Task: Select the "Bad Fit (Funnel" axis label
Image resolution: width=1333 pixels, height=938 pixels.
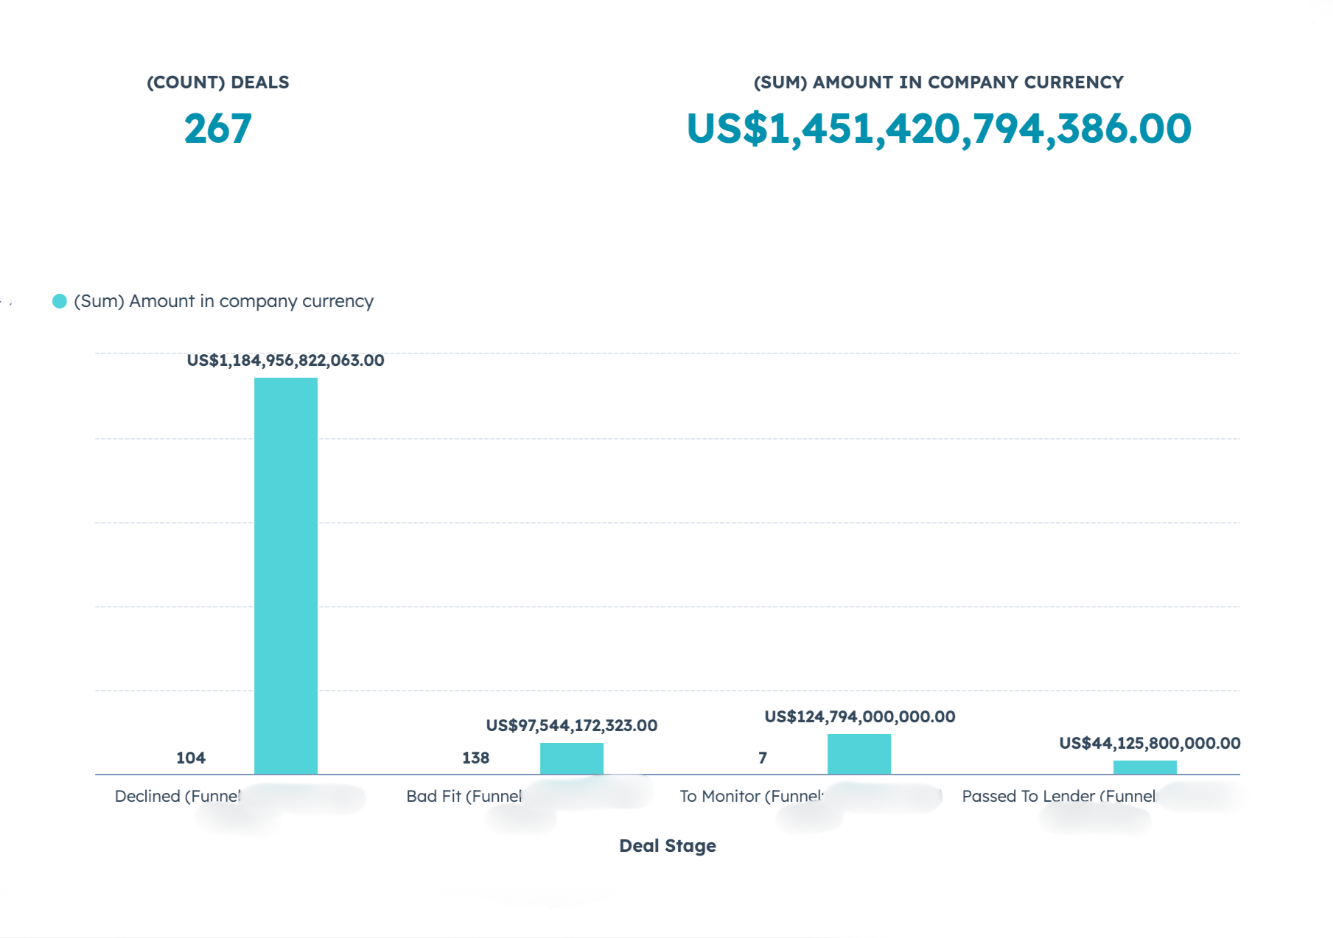Action: (x=463, y=796)
